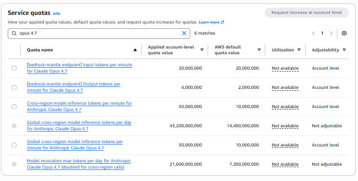Open Global cross-region inference tokens per minute link
Viewport: 358px width, 181px height.
(x=75, y=145)
